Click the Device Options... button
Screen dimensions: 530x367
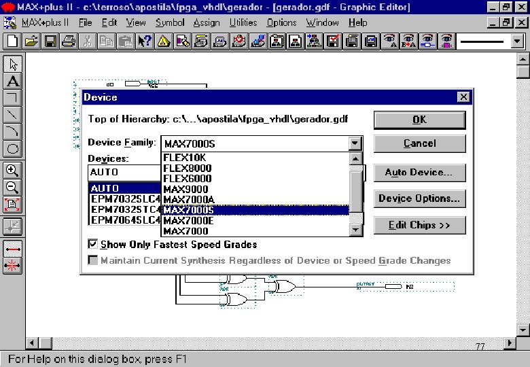click(x=419, y=198)
